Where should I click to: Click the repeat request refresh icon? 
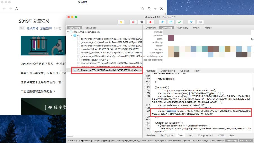(x=171, y=22)
